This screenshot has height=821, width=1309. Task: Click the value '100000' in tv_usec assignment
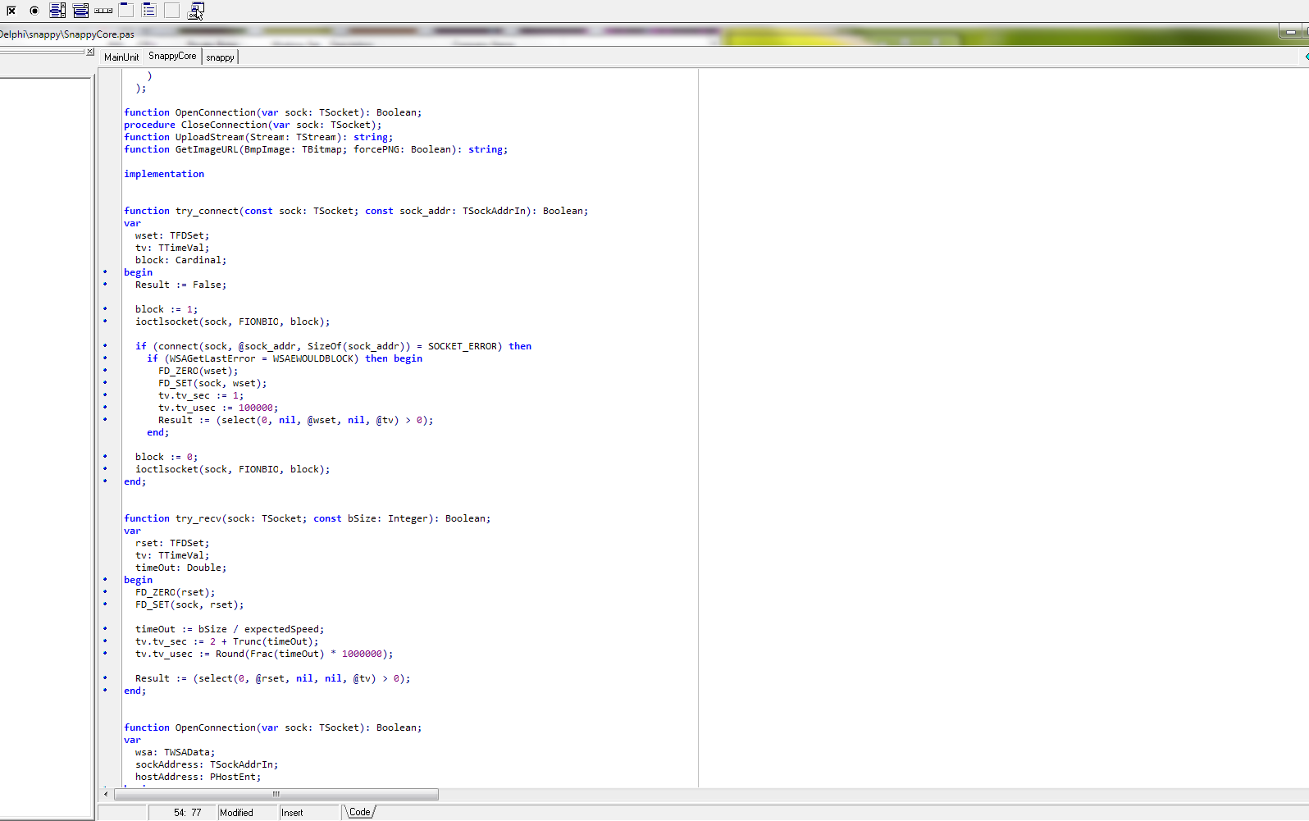pos(256,408)
